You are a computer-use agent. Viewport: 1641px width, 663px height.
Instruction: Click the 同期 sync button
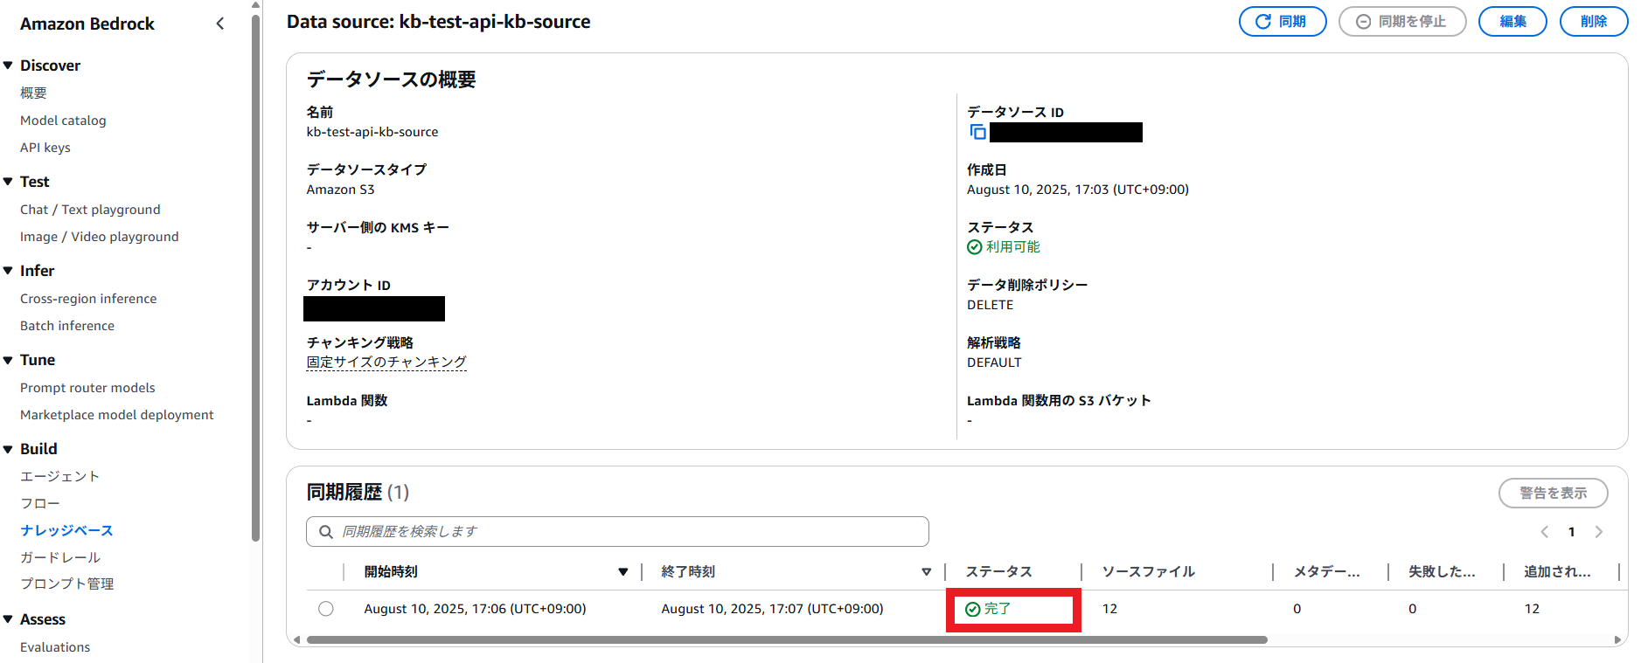coord(1283,22)
